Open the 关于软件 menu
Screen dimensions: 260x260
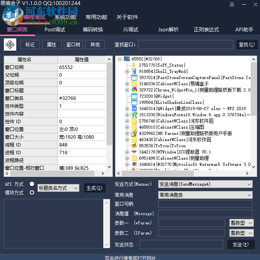point(127,17)
